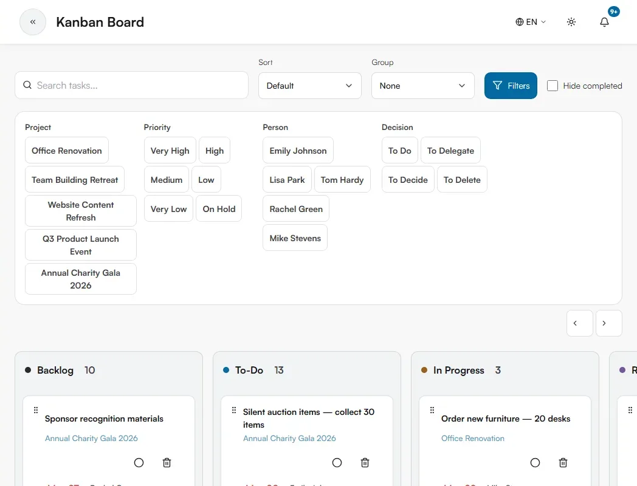This screenshot has height=486, width=637.
Task: Open Order new furniture task title
Action: 506,419
